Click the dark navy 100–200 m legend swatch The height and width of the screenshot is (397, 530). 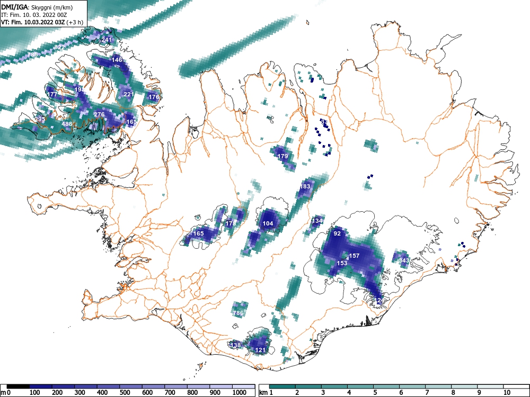click(x=41, y=386)
